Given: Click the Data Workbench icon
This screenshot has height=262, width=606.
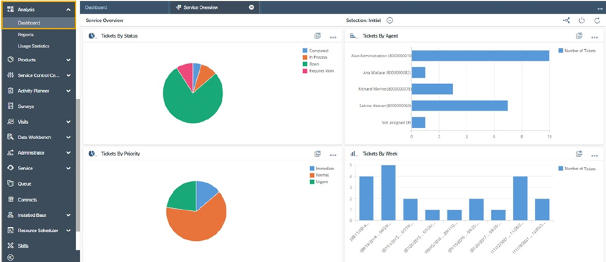Looking at the screenshot, I should [11, 137].
